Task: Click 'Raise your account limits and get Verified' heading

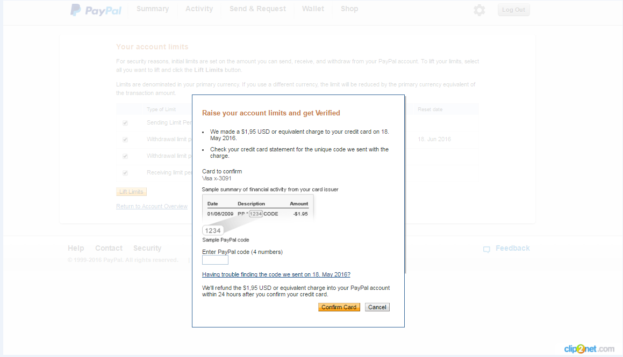Action: coord(271,113)
